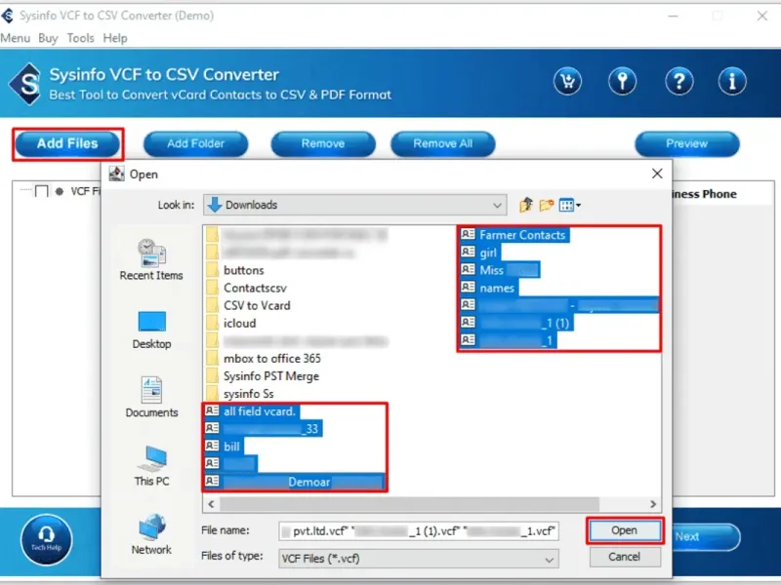Go up one folder level icon
The image size is (781, 585).
coord(526,205)
